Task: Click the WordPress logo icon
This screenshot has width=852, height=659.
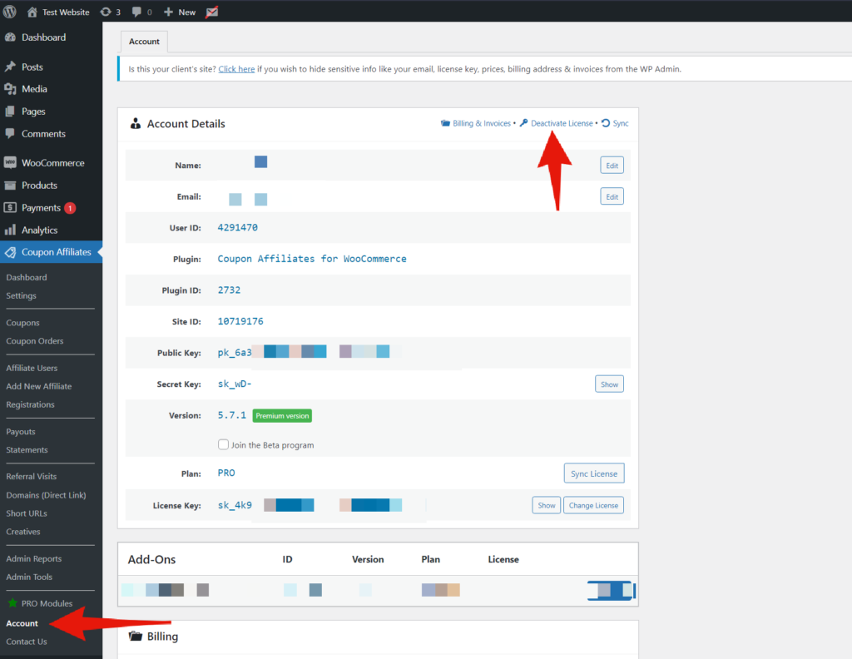Action: pos(10,12)
